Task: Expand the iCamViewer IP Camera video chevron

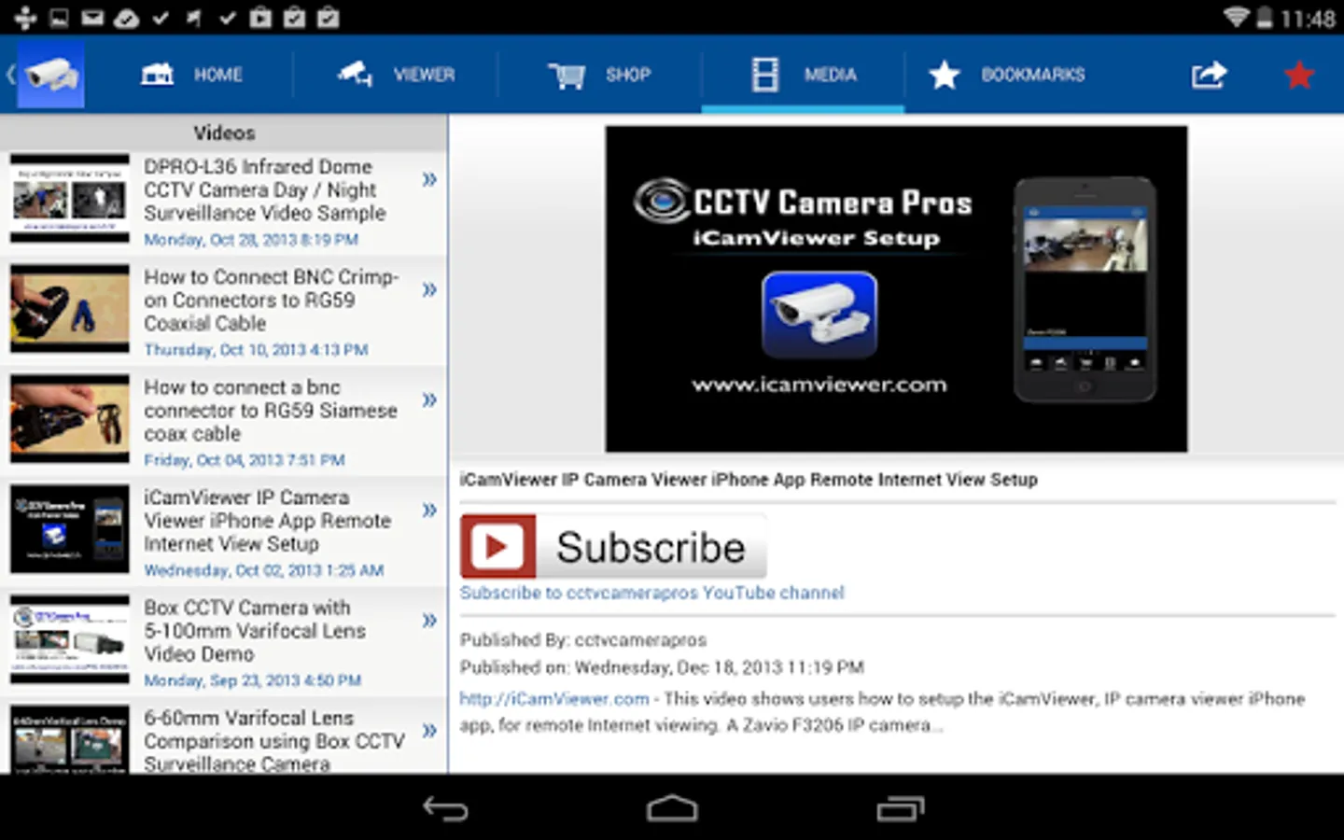Action: click(429, 510)
